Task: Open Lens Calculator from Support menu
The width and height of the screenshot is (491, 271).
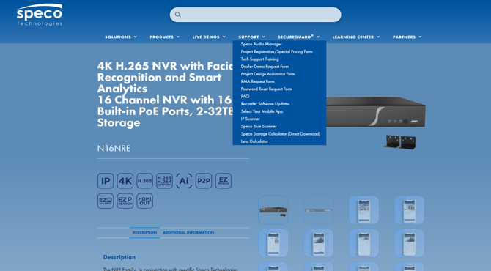Action: (x=254, y=141)
